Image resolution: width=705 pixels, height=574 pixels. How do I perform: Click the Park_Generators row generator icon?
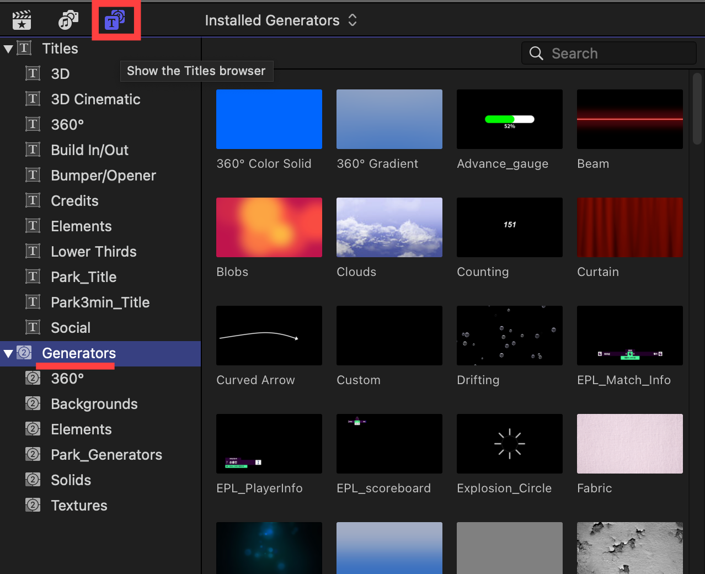pos(33,454)
